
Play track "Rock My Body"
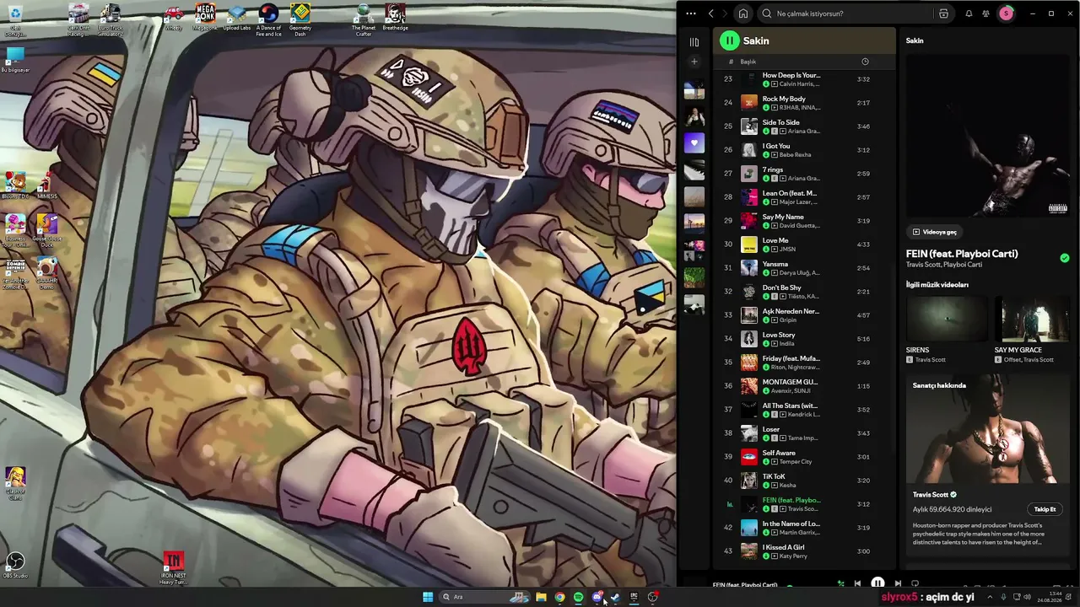tap(804, 103)
